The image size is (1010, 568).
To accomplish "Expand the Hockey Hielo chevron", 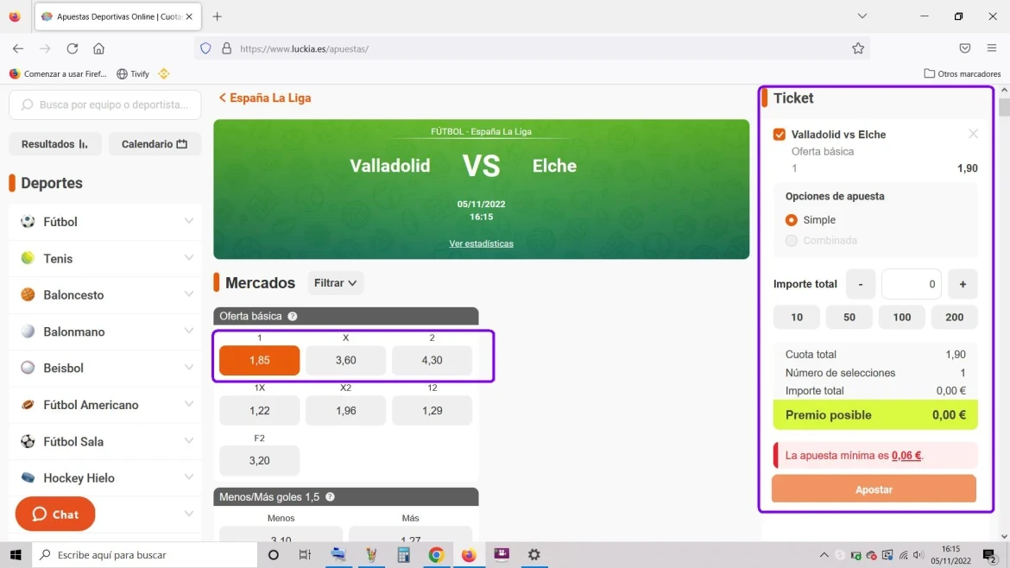I will coord(189,477).
